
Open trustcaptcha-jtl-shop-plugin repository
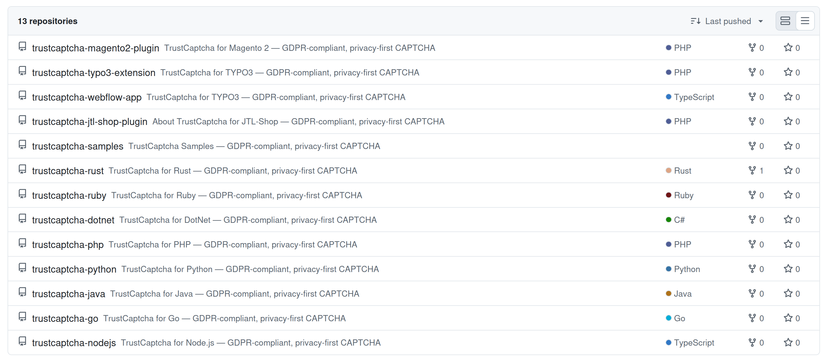[x=90, y=122]
